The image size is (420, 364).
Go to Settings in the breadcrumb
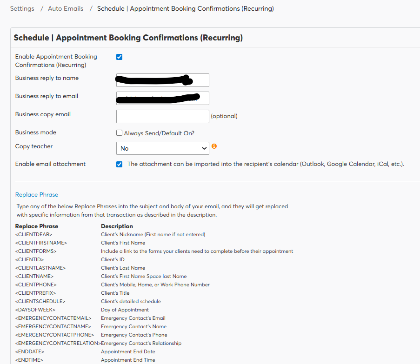[22, 9]
